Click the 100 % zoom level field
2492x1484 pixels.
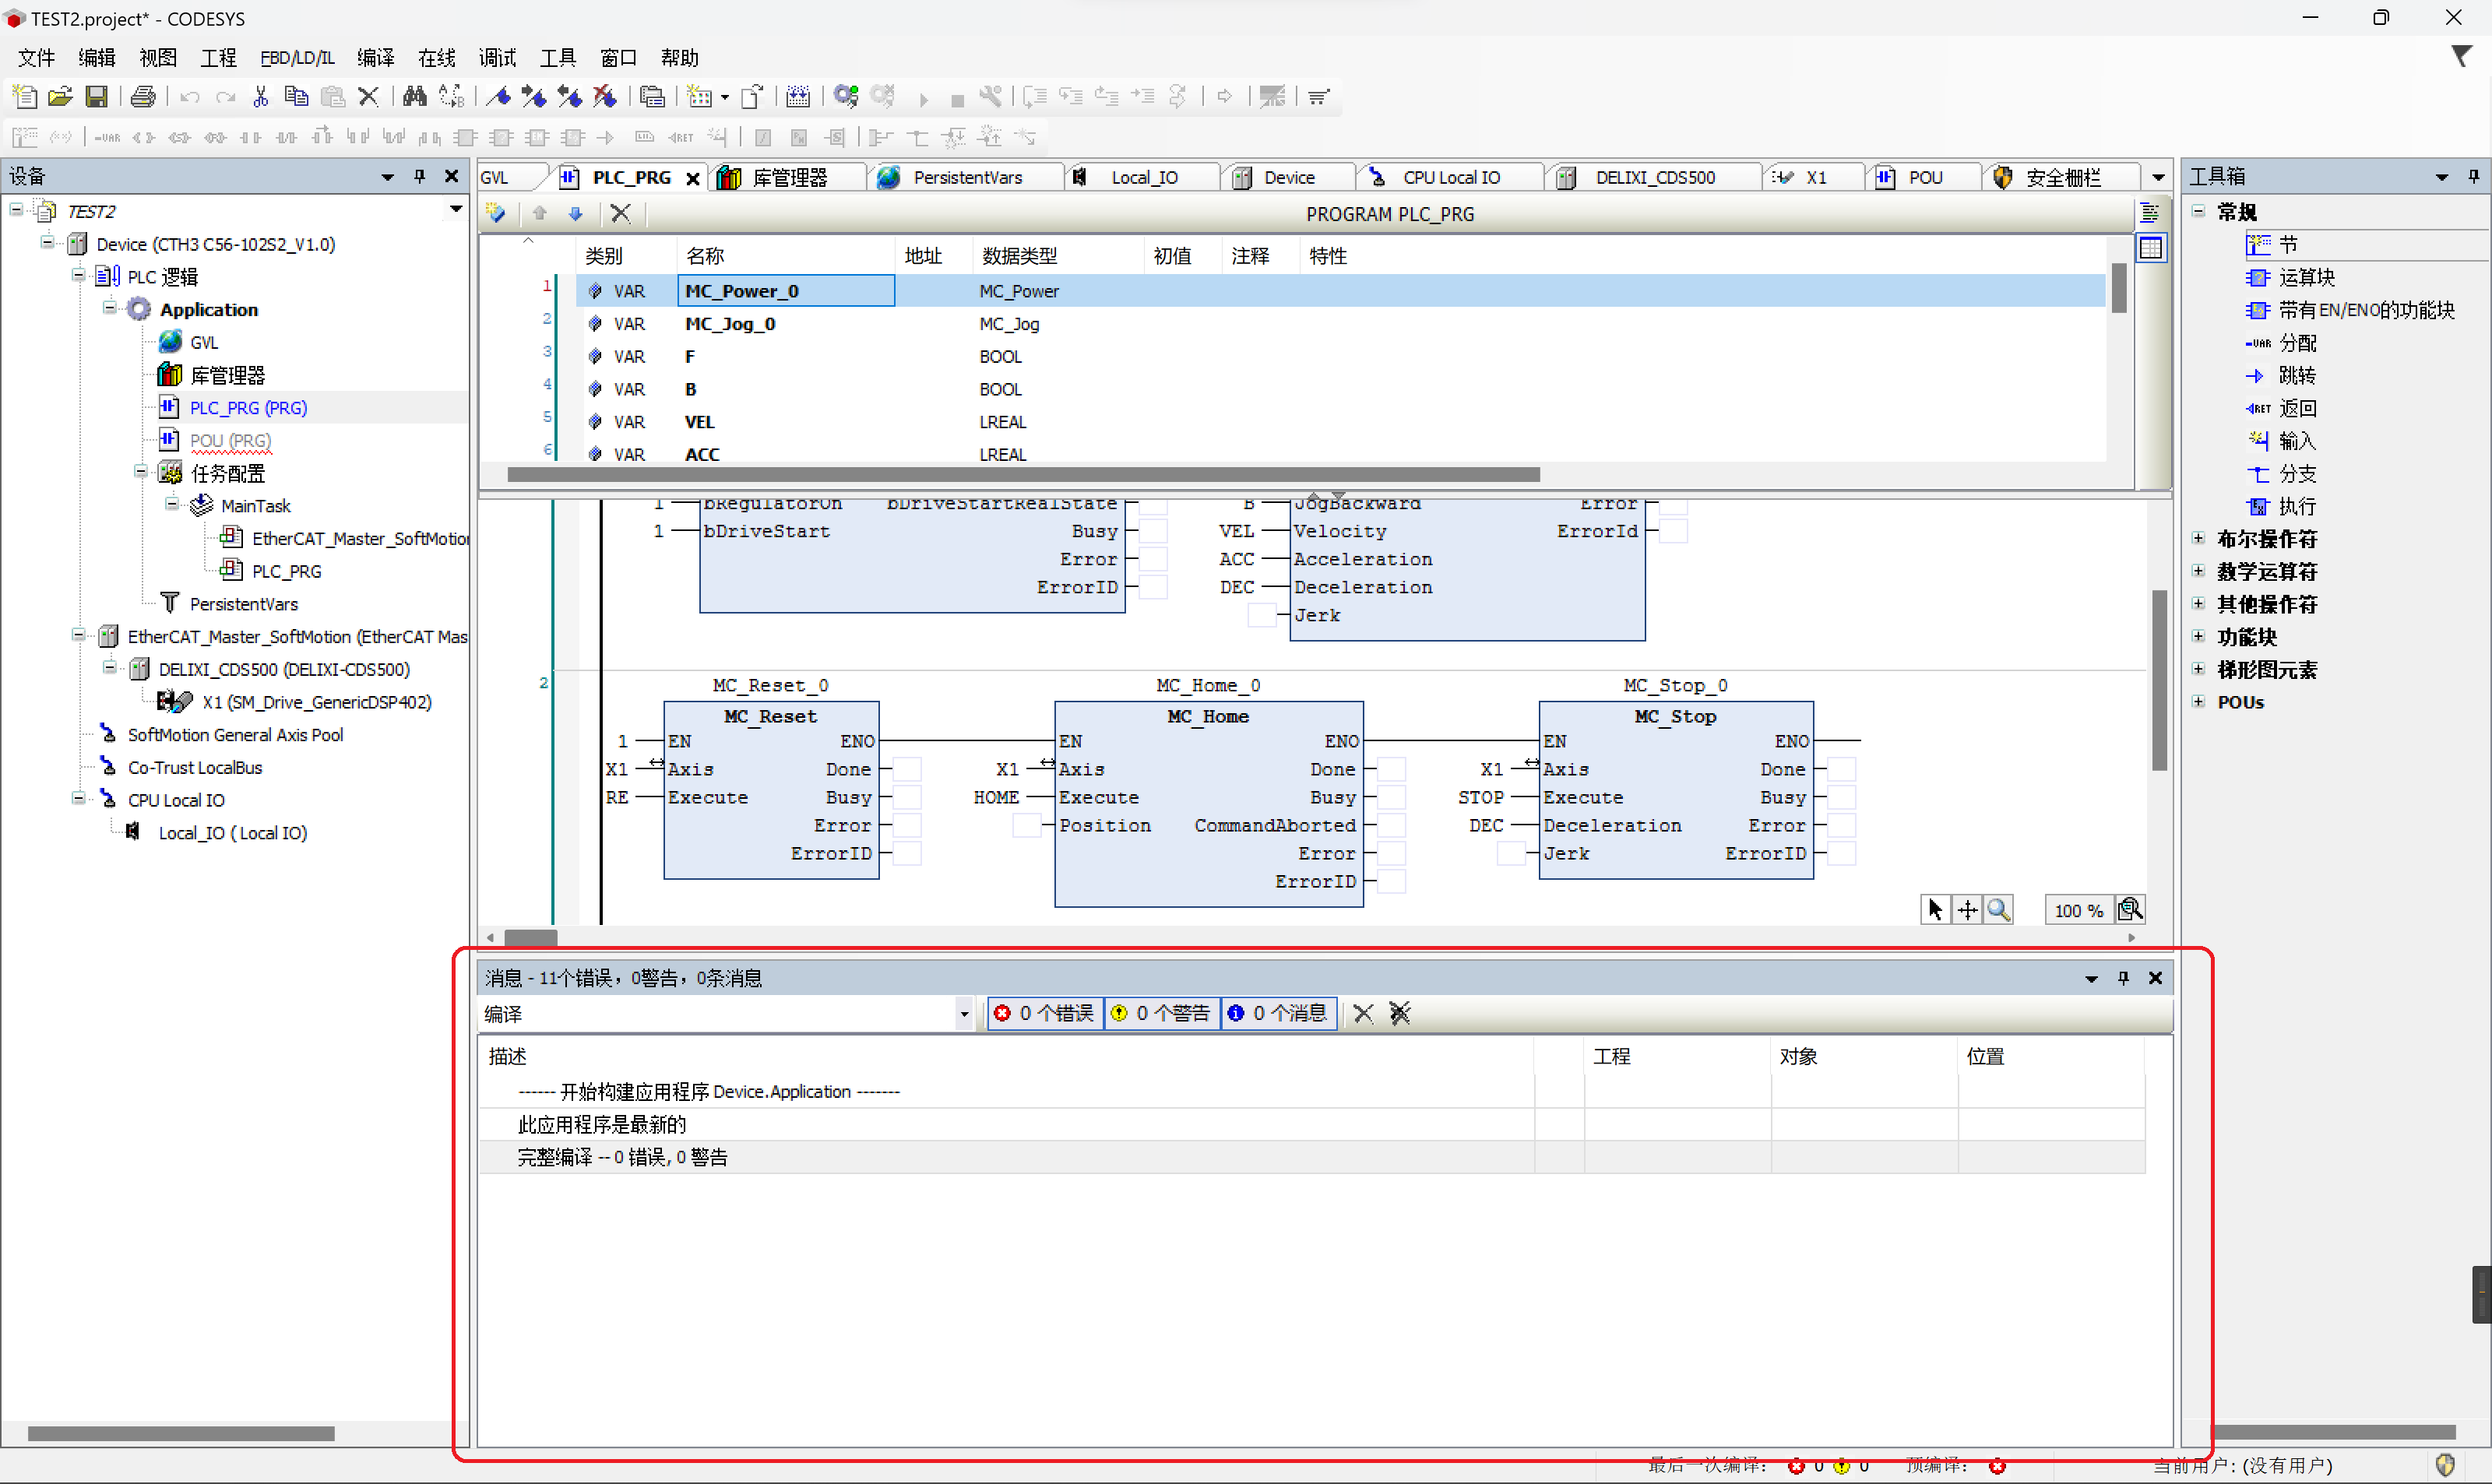tap(2078, 911)
